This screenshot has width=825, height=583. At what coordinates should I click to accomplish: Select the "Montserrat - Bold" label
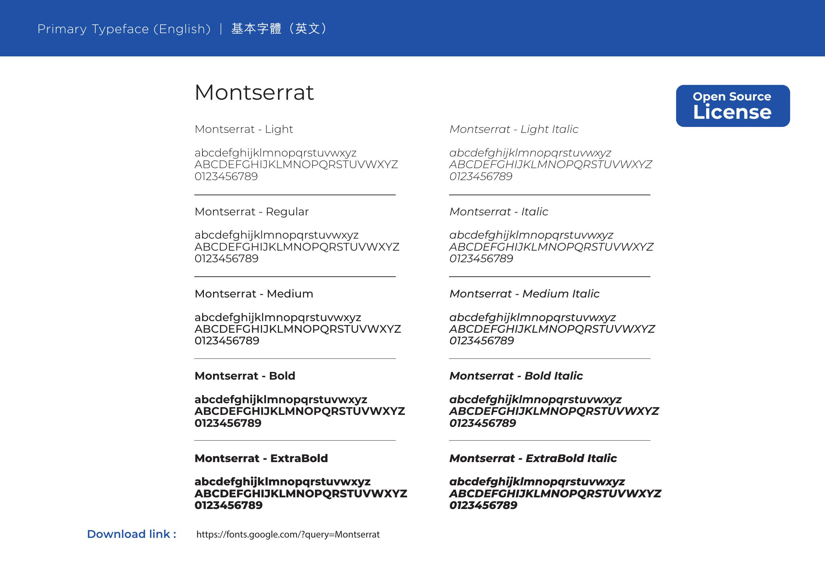(x=245, y=376)
